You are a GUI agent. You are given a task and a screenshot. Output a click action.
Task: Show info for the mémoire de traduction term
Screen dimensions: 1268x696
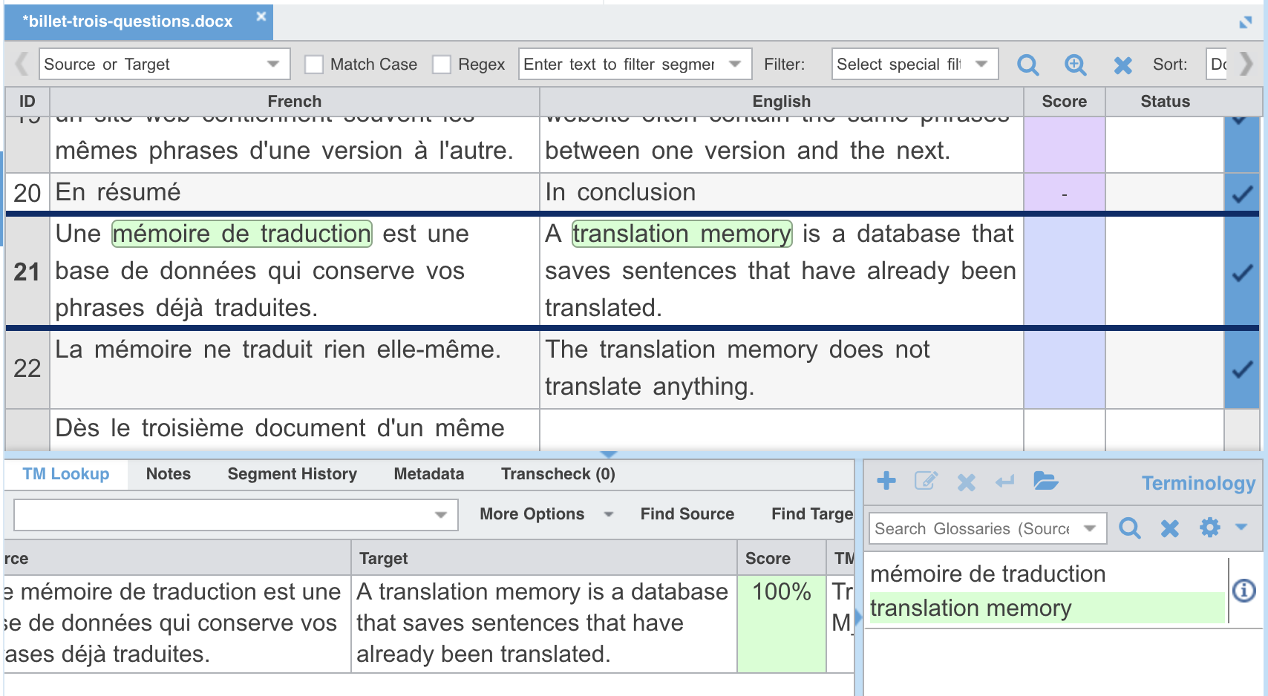click(x=1244, y=591)
